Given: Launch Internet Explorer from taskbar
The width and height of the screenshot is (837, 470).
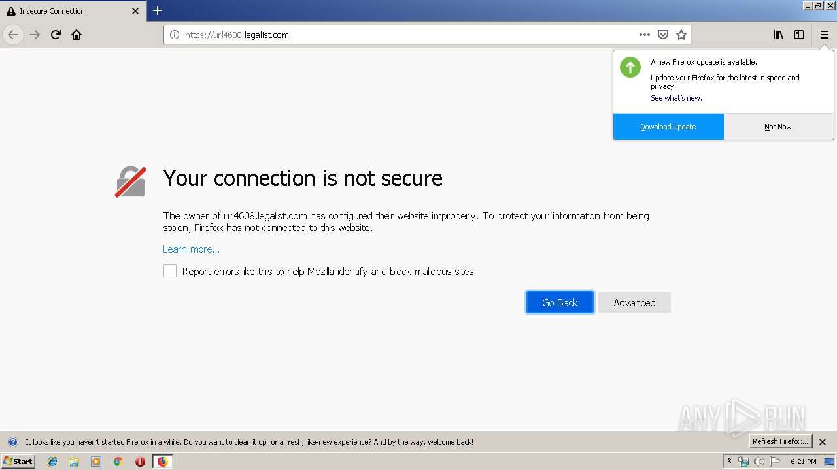Looking at the screenshot, I should (x=52, y=462).
